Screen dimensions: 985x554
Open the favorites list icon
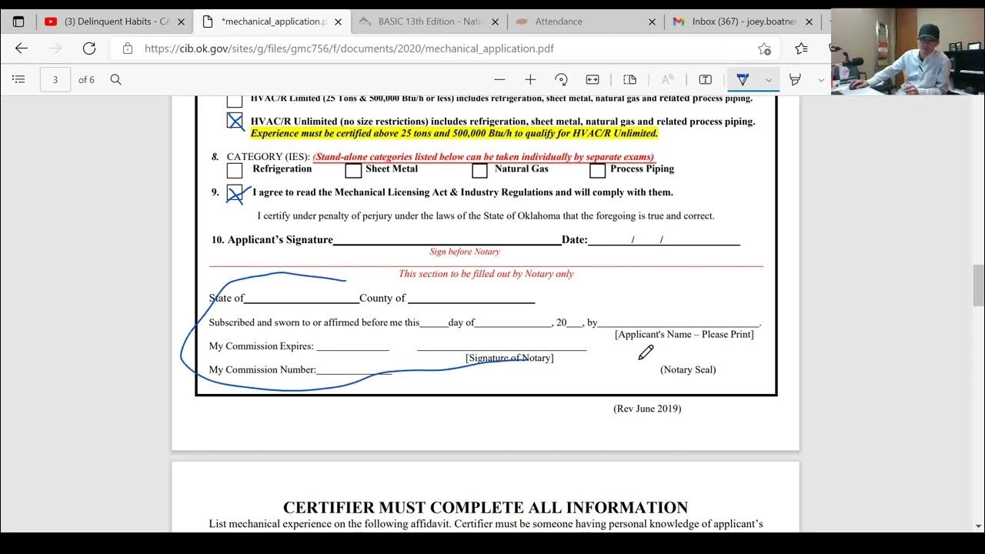[801, 48]
